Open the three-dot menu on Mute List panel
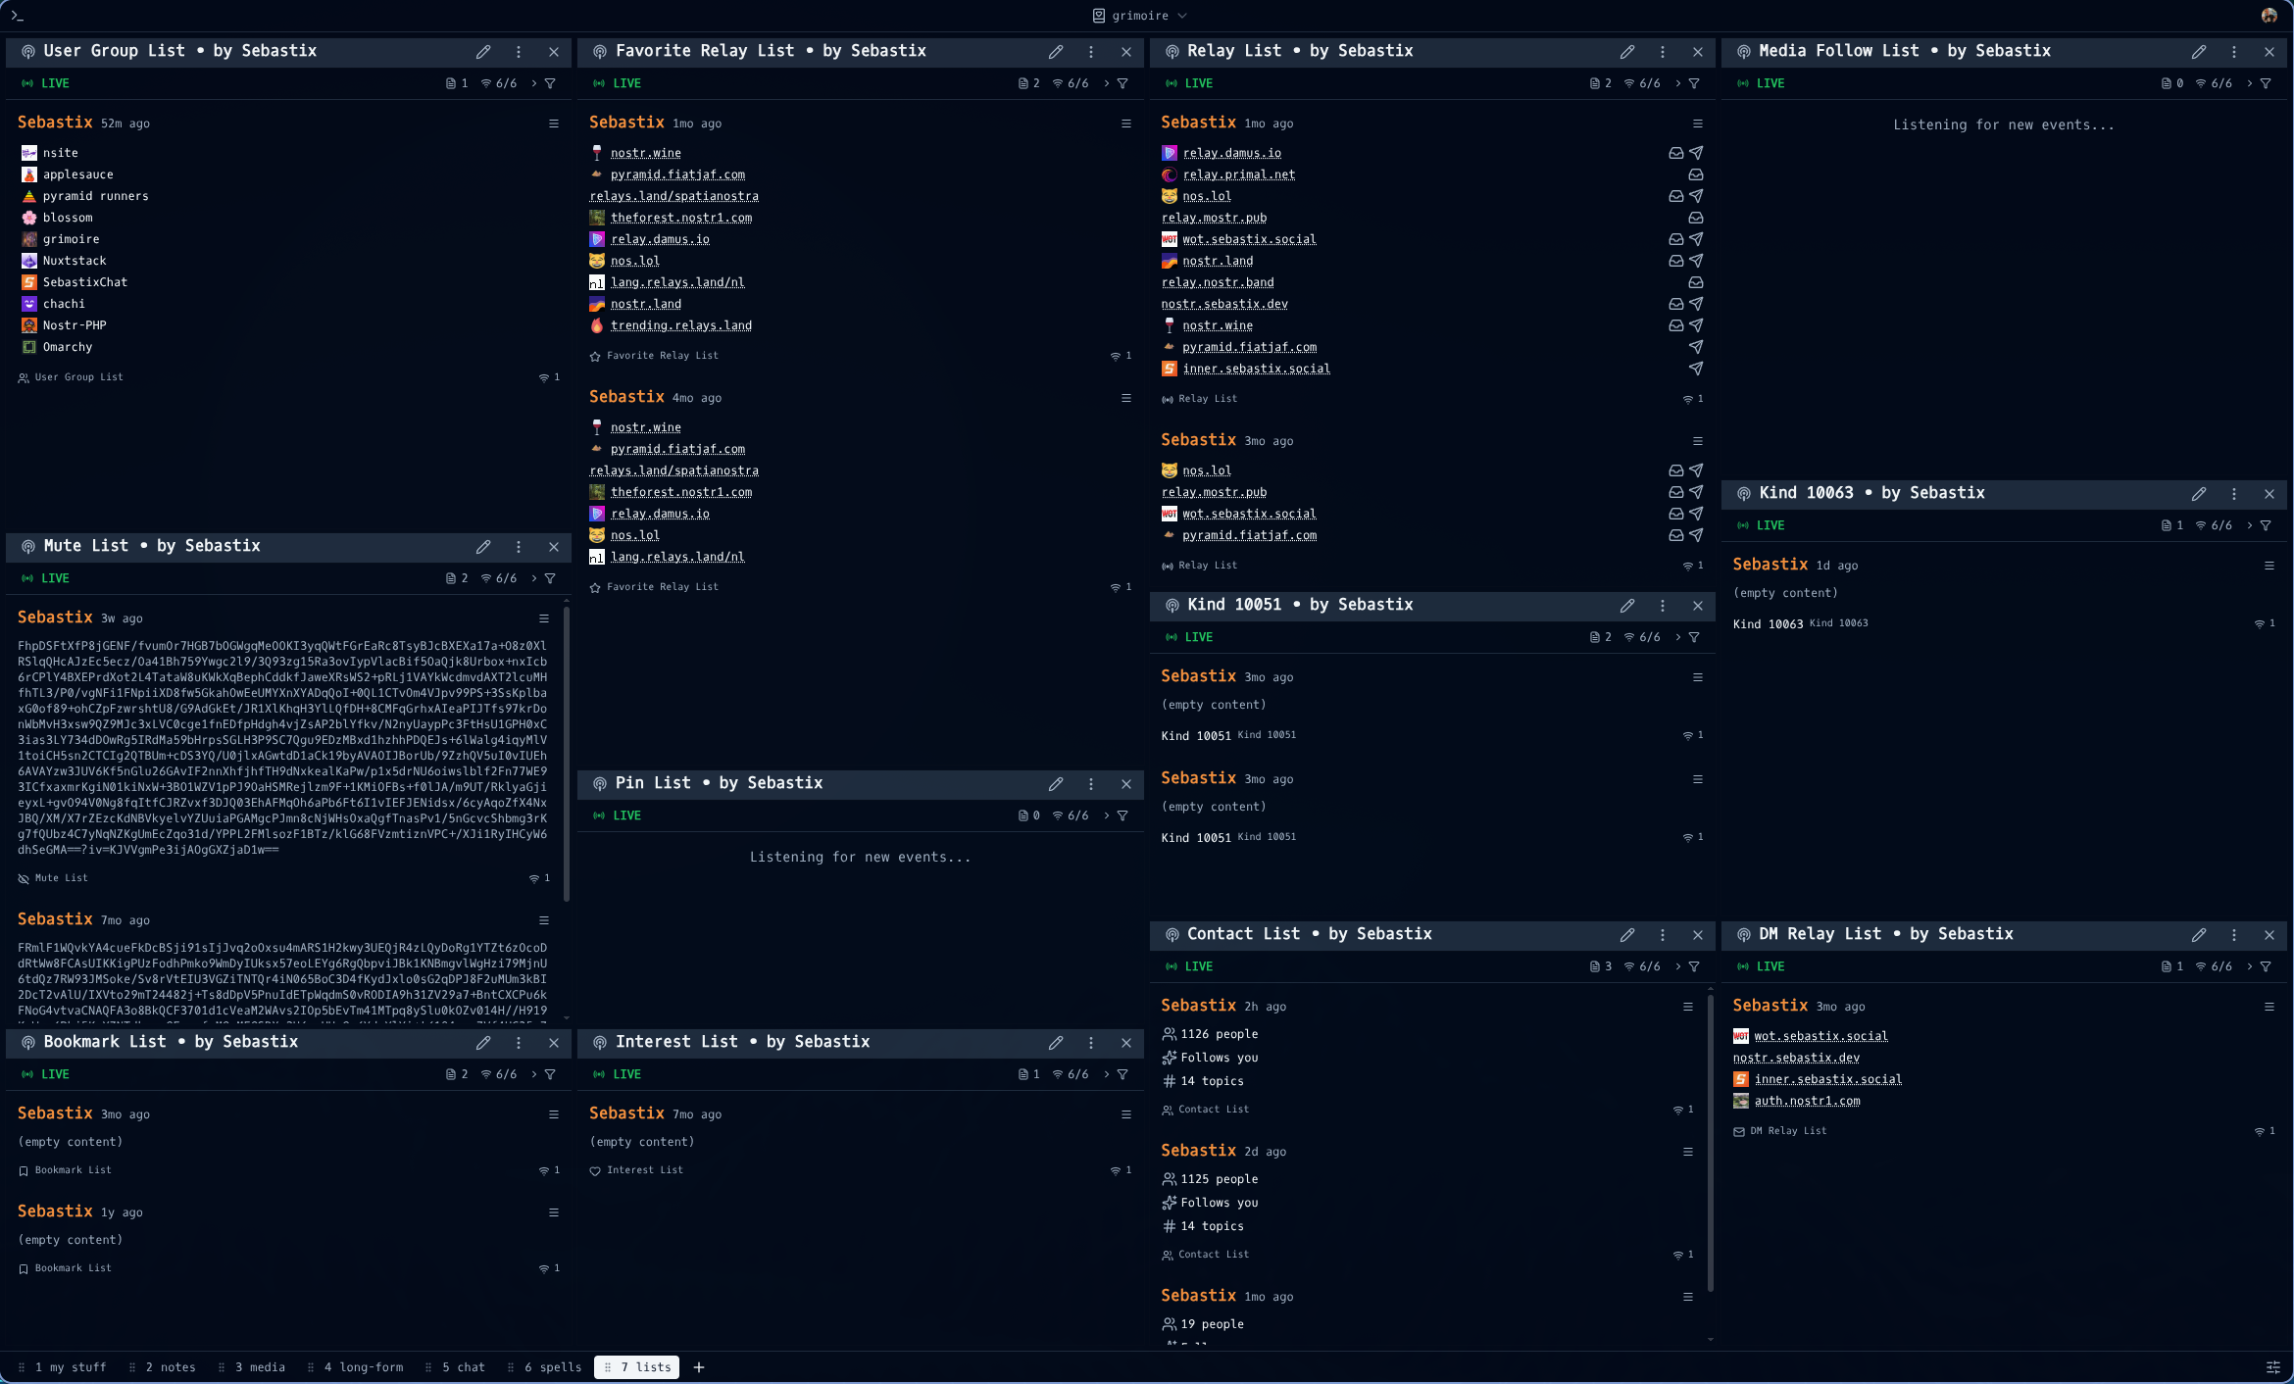This screenshot has height=1384, width=2294. coord(519,547)
